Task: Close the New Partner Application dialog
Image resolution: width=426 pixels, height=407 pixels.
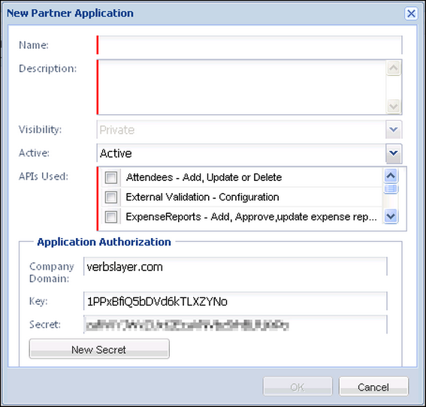Action: coord(411,14)
